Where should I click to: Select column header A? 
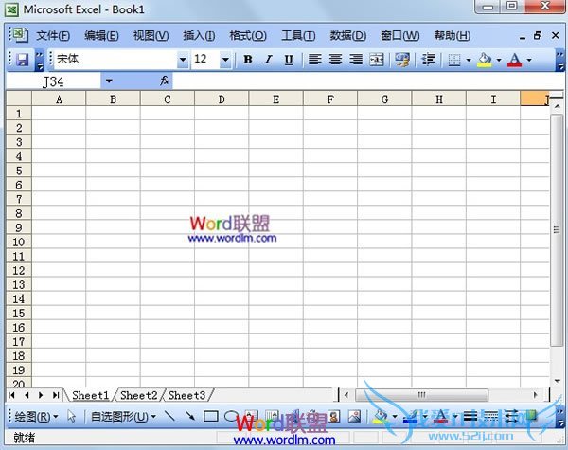tap(59, 99)
